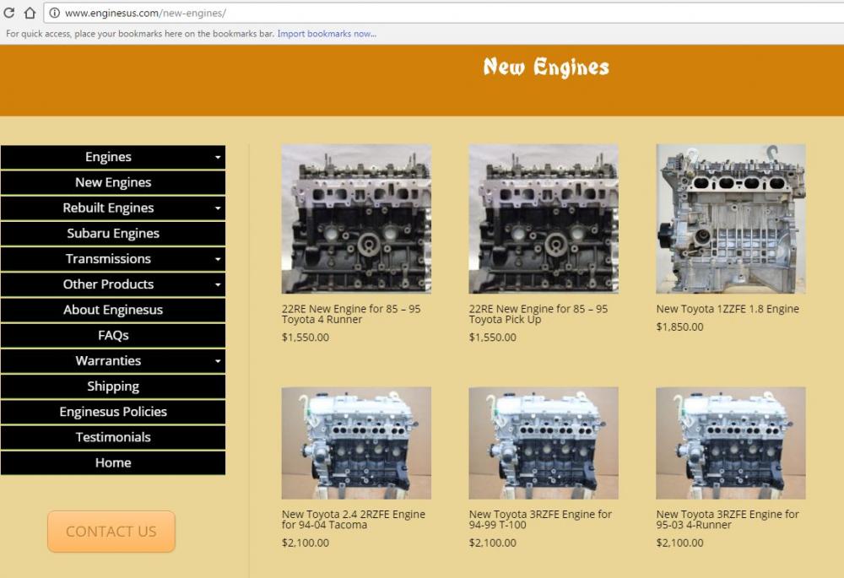The image size is (844, 578).
Task: Open the Testimonials menu item
Action: click(x=113, y=437)
